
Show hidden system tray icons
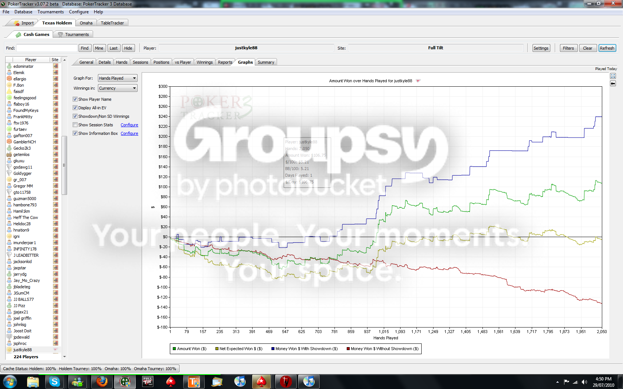pyautogui.click(x=557, y=382)
